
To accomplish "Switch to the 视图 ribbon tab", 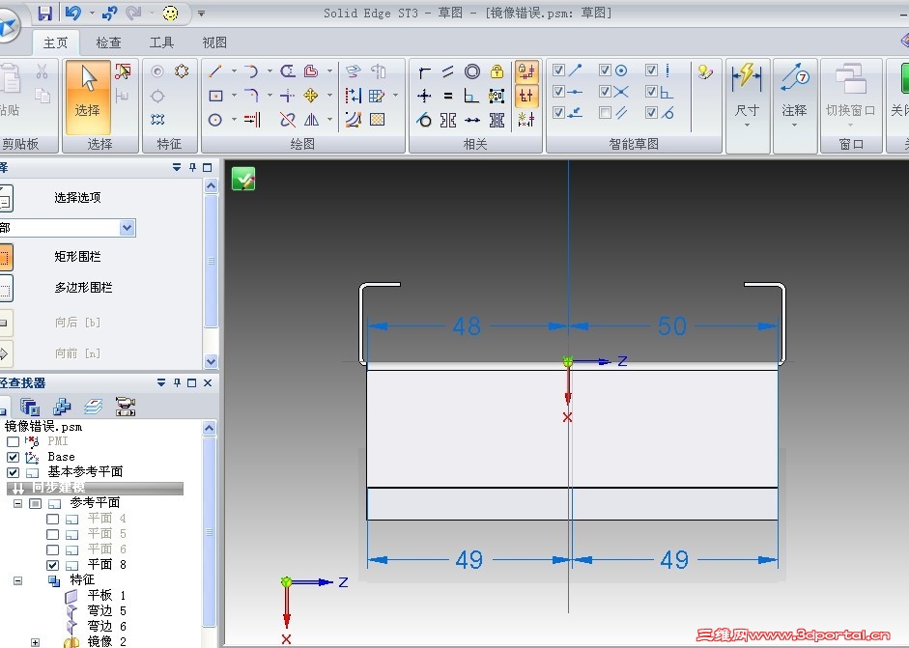I will (213, 42).
